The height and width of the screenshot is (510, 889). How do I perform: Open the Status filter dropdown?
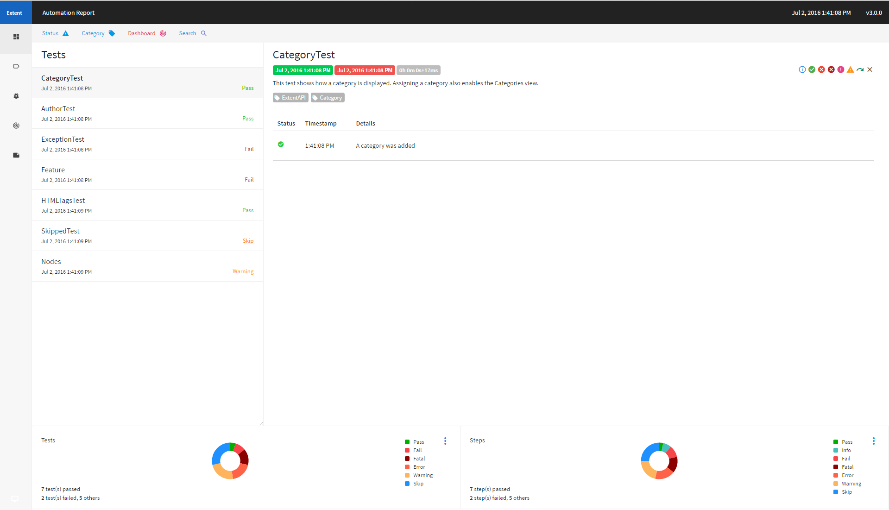(x=55, y=33)
